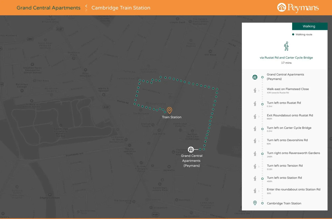The height and width of the screenshot is (219, 332).
Task: Select the Turn left onto Tension Rd step
Action: (x=285, y=166)
